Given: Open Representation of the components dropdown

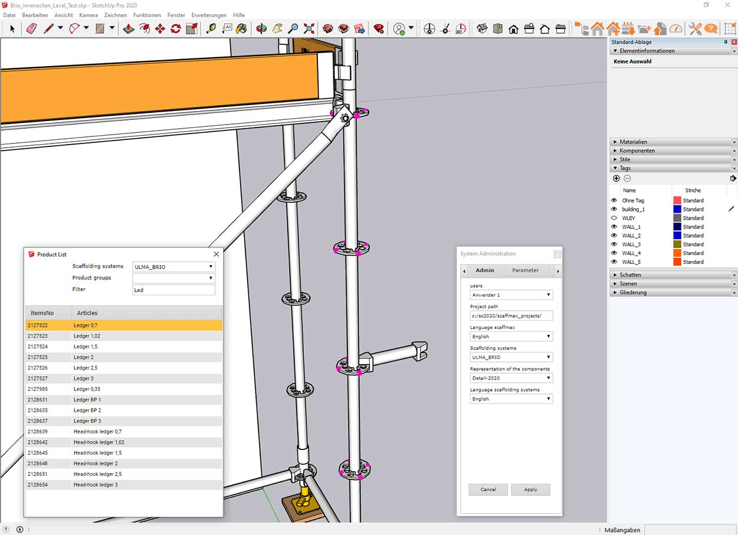Looking at the screenshot, I should click(511, 378).
